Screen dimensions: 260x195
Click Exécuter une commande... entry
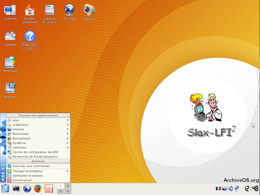pyautogui.click(x=38, y=166)
